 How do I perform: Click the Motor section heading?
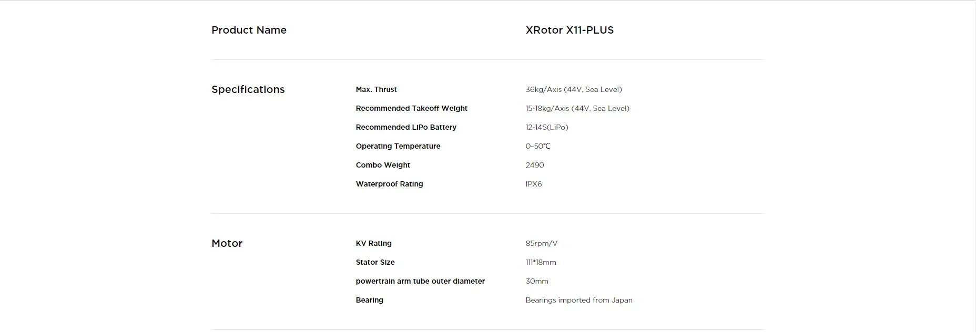[227, 243]
